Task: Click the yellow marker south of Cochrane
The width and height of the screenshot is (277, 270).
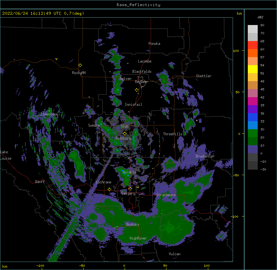Action: tap(109, 189)
